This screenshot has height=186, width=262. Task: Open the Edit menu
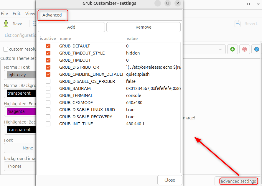click(17, 14)
